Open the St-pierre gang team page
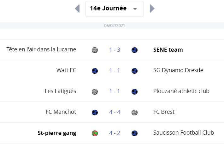The height and width of the screenshot is (145, 224). tap(57, 133)
